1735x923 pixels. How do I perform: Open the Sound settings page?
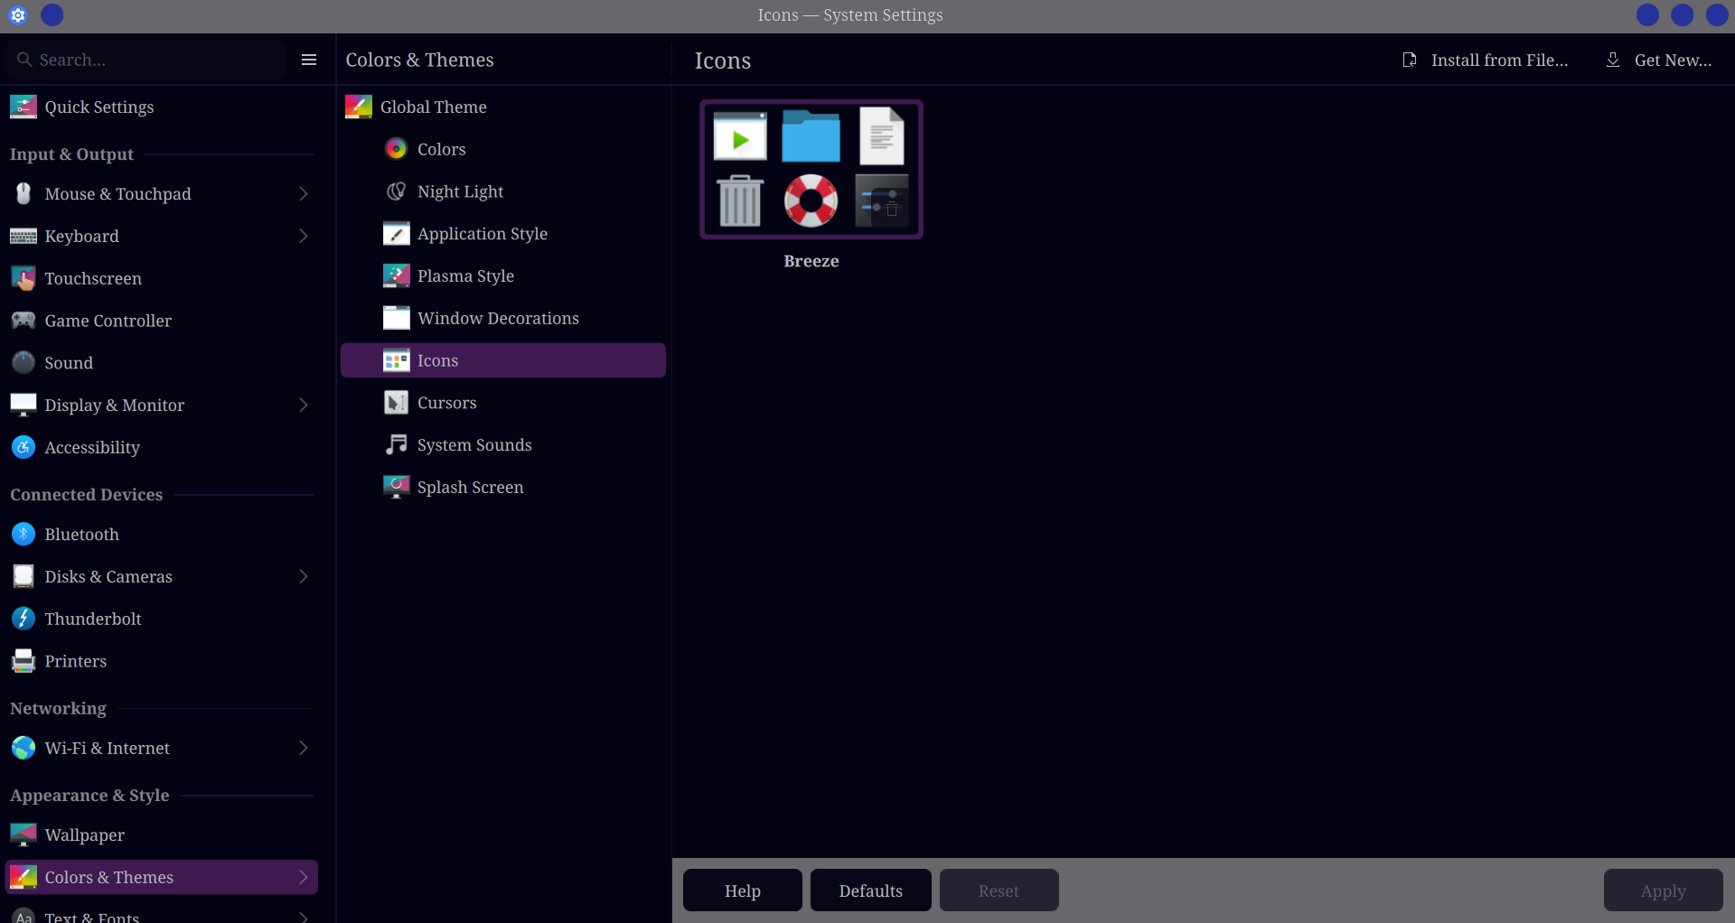162,362
